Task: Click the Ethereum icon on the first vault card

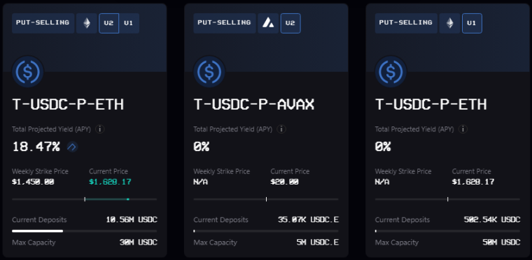Action: coord(87,23)
